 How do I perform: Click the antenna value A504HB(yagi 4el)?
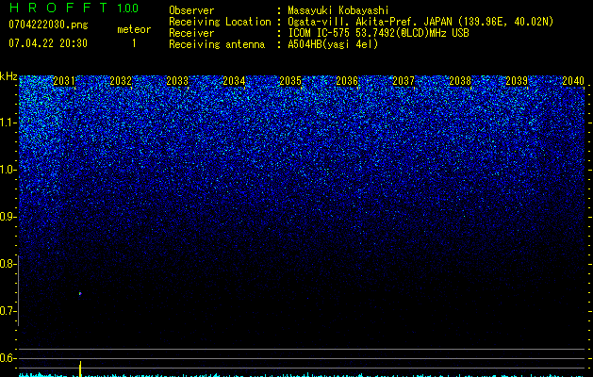click(333, 44)
